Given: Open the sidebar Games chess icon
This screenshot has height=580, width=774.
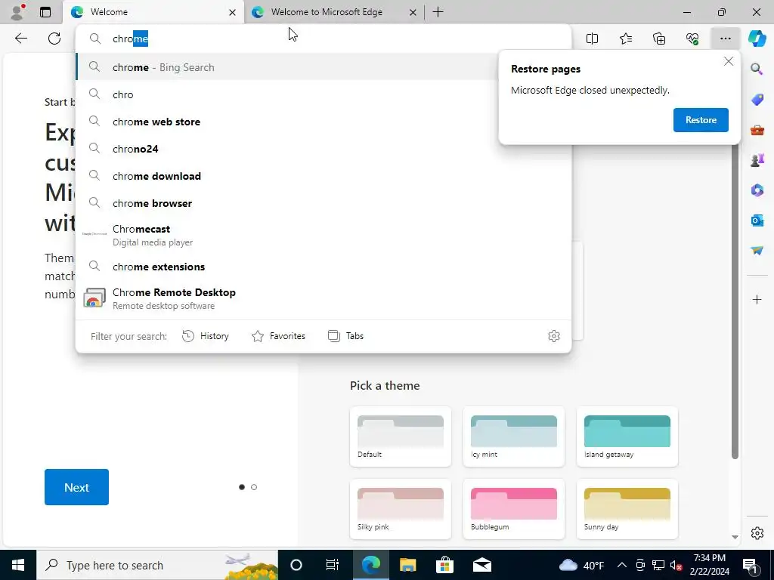Looking at the screenshot, I should (757, 160).
